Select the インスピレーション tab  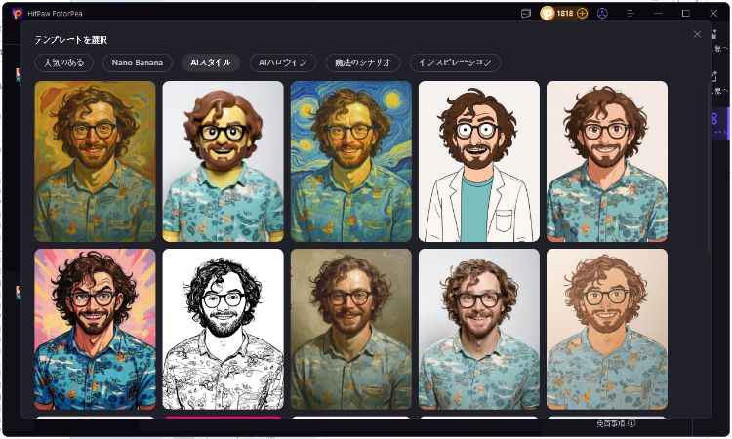(455, 62)
